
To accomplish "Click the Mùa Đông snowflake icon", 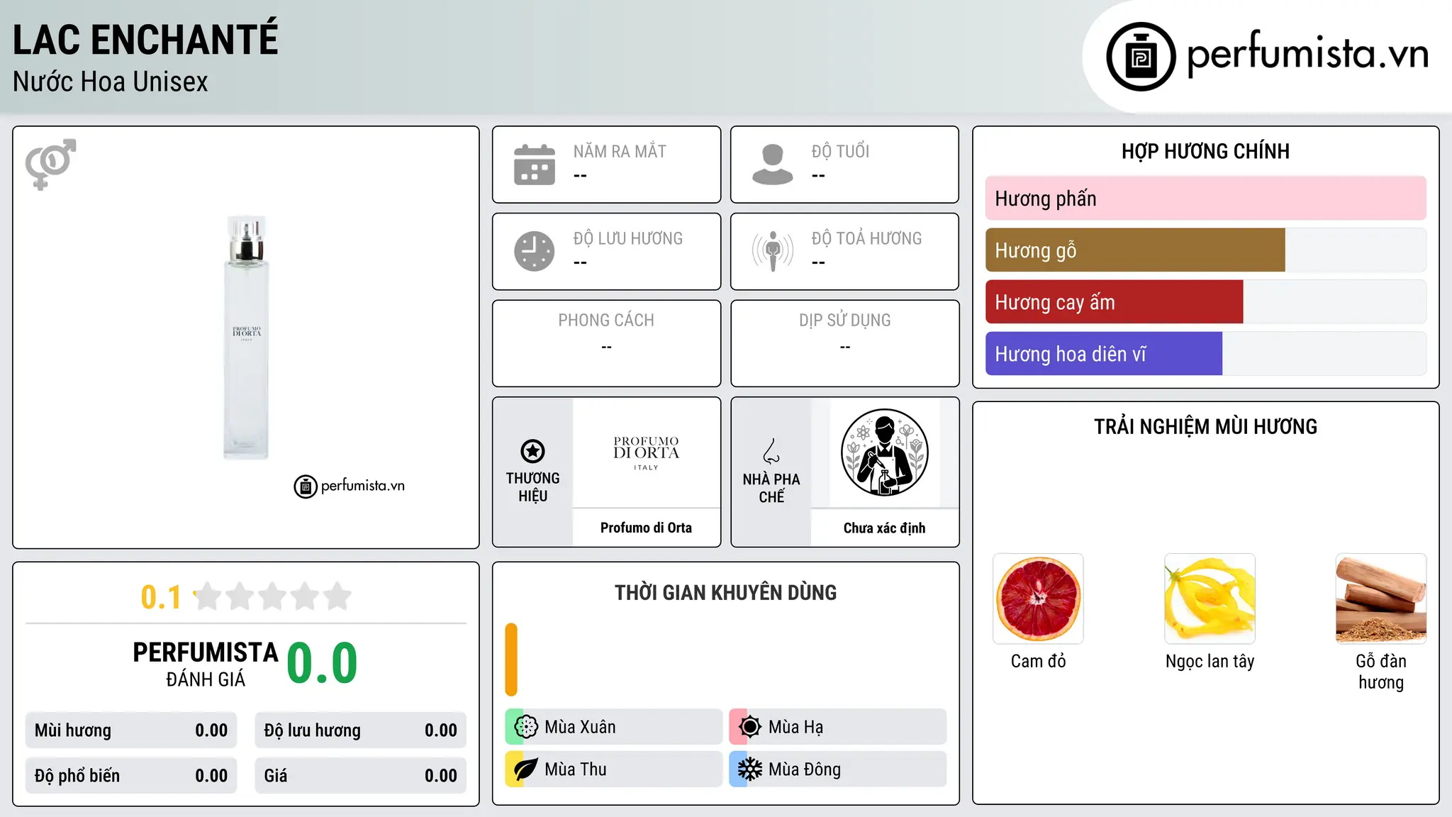I will (x=750, y=769).
